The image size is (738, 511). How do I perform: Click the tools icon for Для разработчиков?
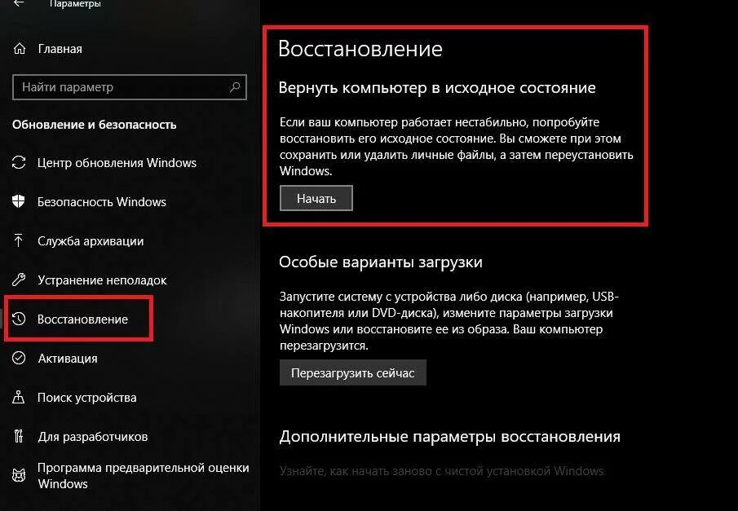19,436
